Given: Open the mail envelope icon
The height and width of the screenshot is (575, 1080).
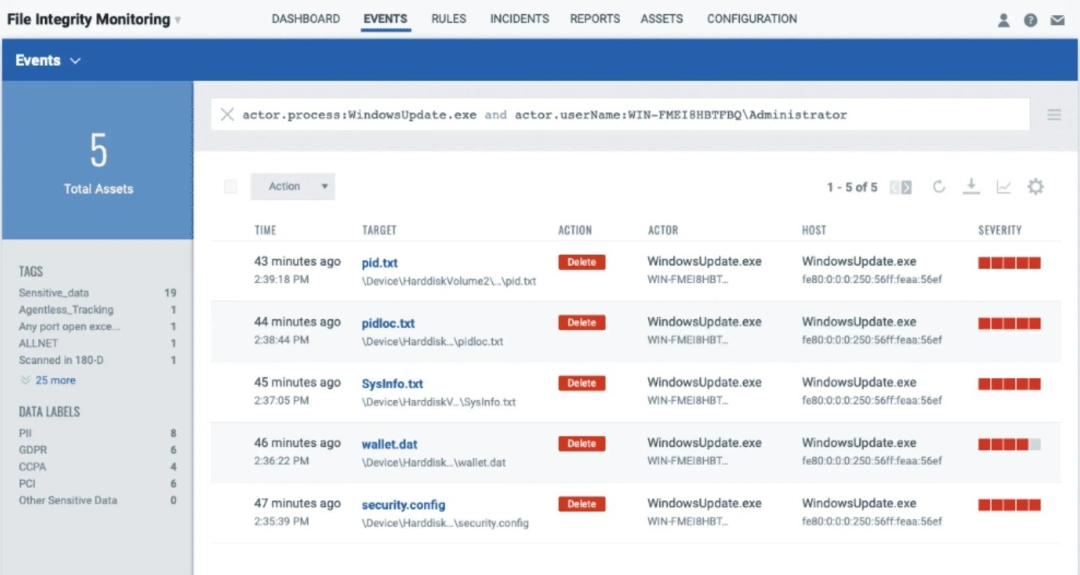Looking at the screenshot, I should pos(1058,20).
